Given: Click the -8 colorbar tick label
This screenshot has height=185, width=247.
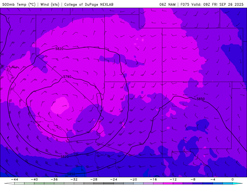Looking at the screenshot, I should coord(193,179).
